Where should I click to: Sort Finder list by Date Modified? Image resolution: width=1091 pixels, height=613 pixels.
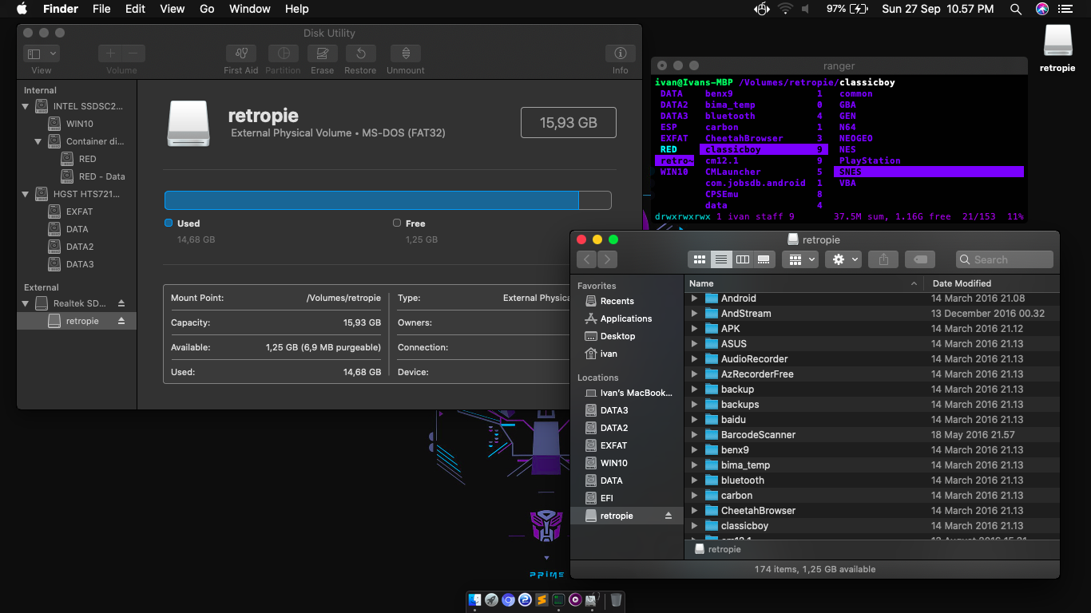pyautogui.click(x=992, y=283)
